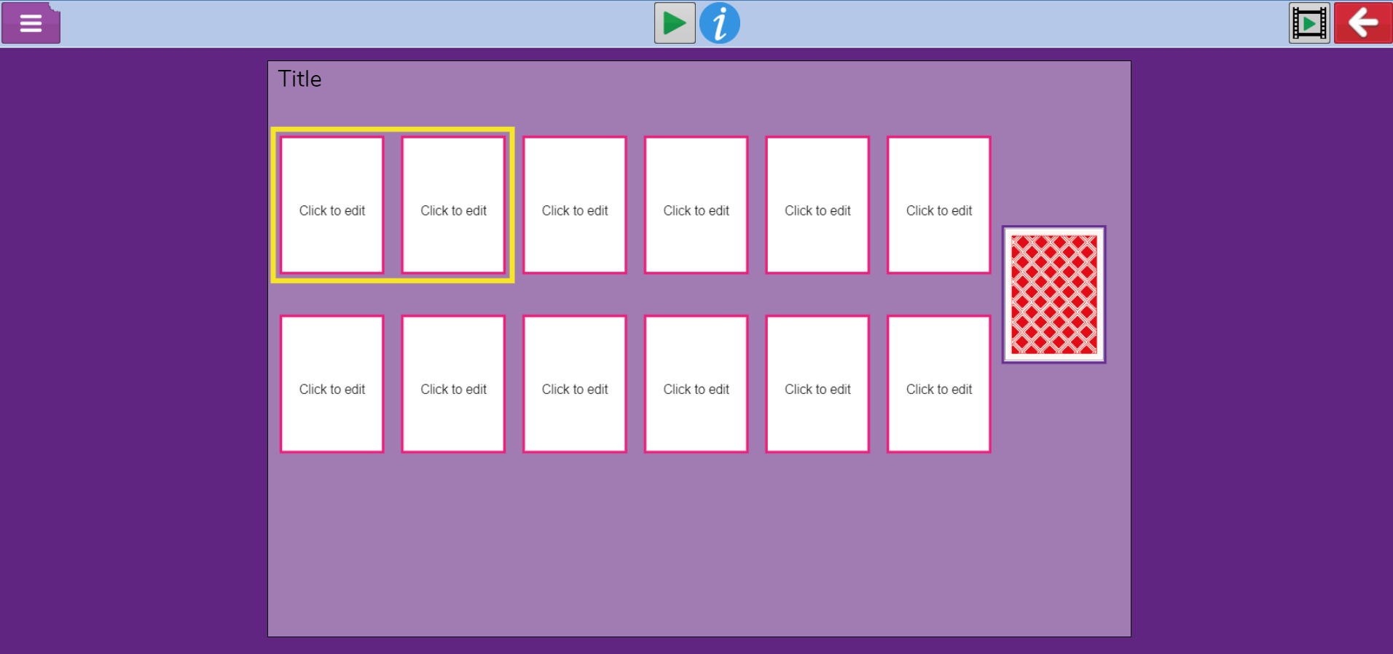Click the film strip preview icon
The height and width of the screenshot is (654, 1393).
point(1308,23)
